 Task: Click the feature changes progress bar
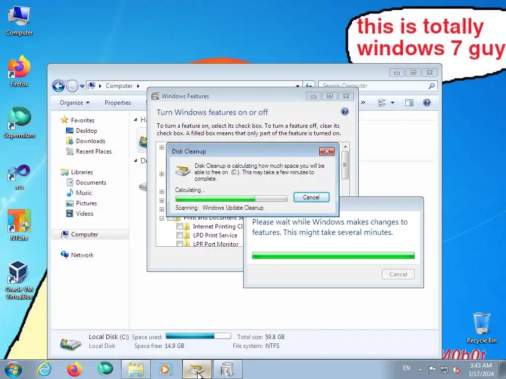coord(334,256)
